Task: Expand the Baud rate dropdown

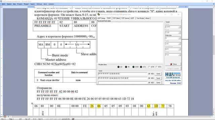Action: pos(179,33)
